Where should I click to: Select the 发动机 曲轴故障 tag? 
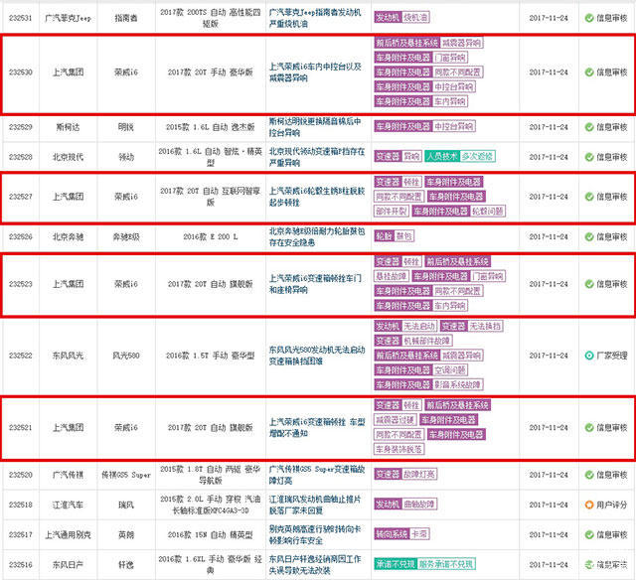click(405, 504)
